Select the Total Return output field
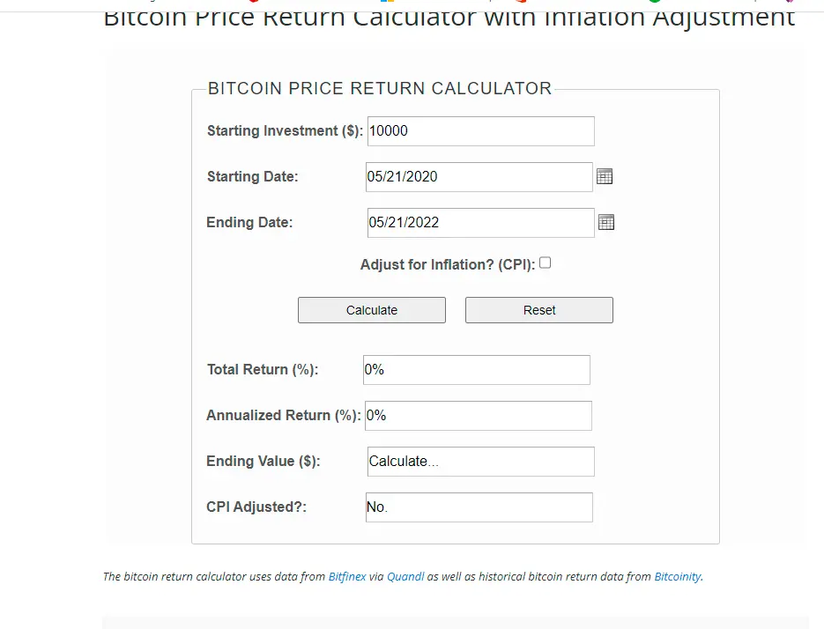The image size is (824, 629). pos(476,370)
